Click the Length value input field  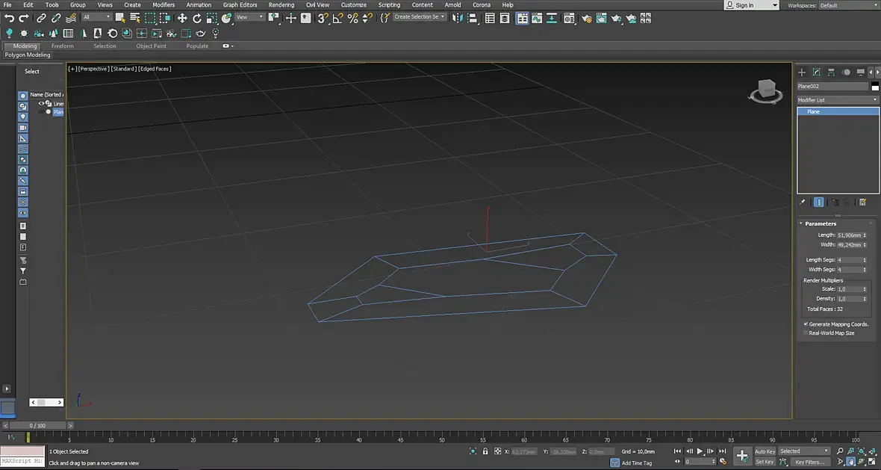click(x=849, y=235)
